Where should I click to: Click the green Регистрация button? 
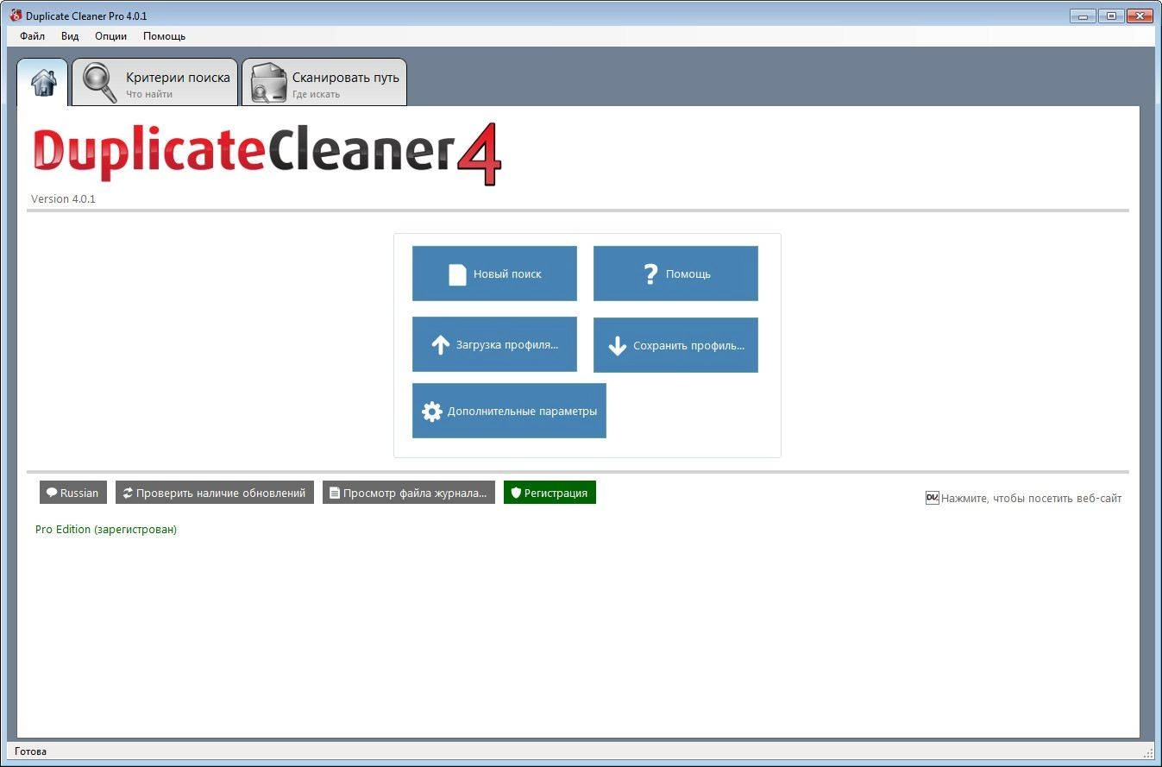pyautogui.click(x=550, y=493)
